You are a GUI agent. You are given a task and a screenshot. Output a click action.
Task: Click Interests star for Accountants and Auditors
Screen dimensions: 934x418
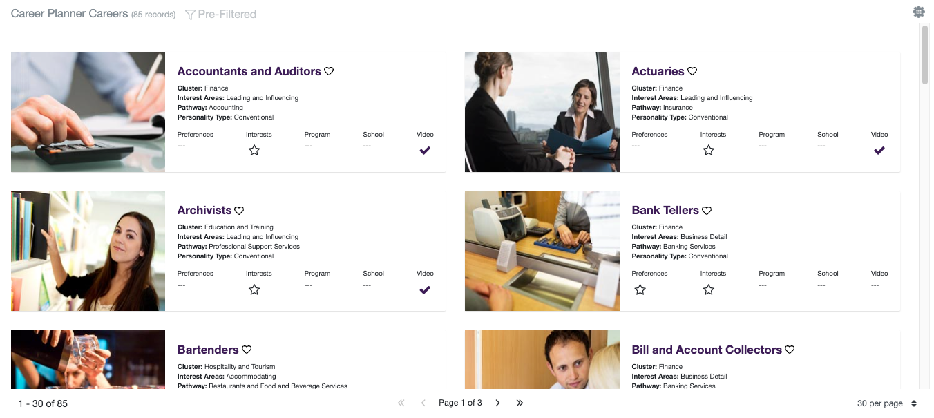coord(254,150)
